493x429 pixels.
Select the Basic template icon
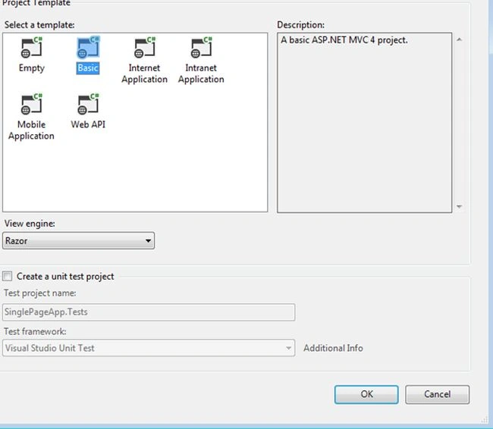(x=88, y=48)
